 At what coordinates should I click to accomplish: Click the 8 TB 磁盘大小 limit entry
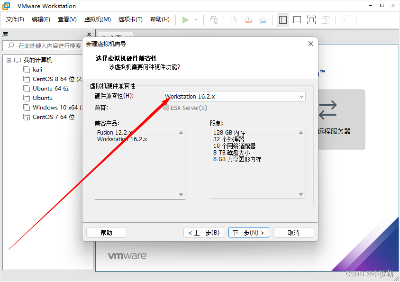[x=231, y=153]
